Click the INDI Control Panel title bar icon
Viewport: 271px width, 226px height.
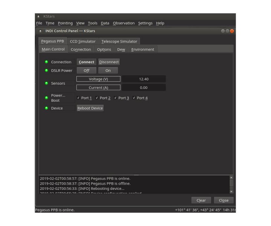[40, 31]
